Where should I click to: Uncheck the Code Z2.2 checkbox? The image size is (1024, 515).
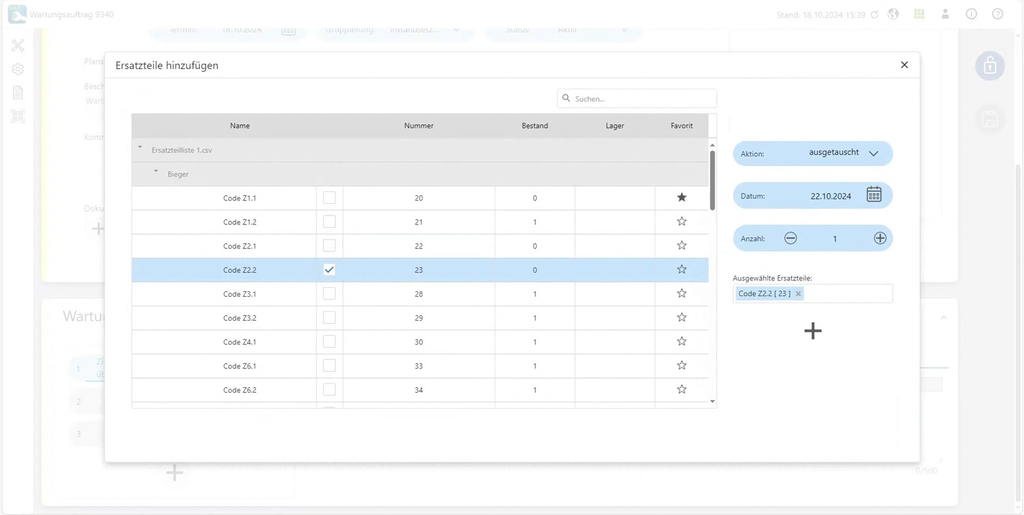pyautogui.click(x=329, y=269)
